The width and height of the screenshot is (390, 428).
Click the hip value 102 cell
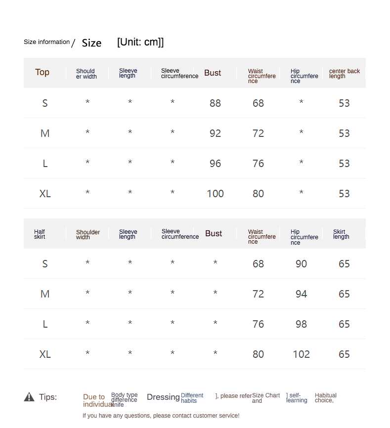coord(301,354)
